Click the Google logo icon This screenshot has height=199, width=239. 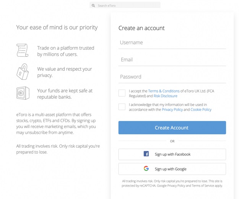point(146,169)
